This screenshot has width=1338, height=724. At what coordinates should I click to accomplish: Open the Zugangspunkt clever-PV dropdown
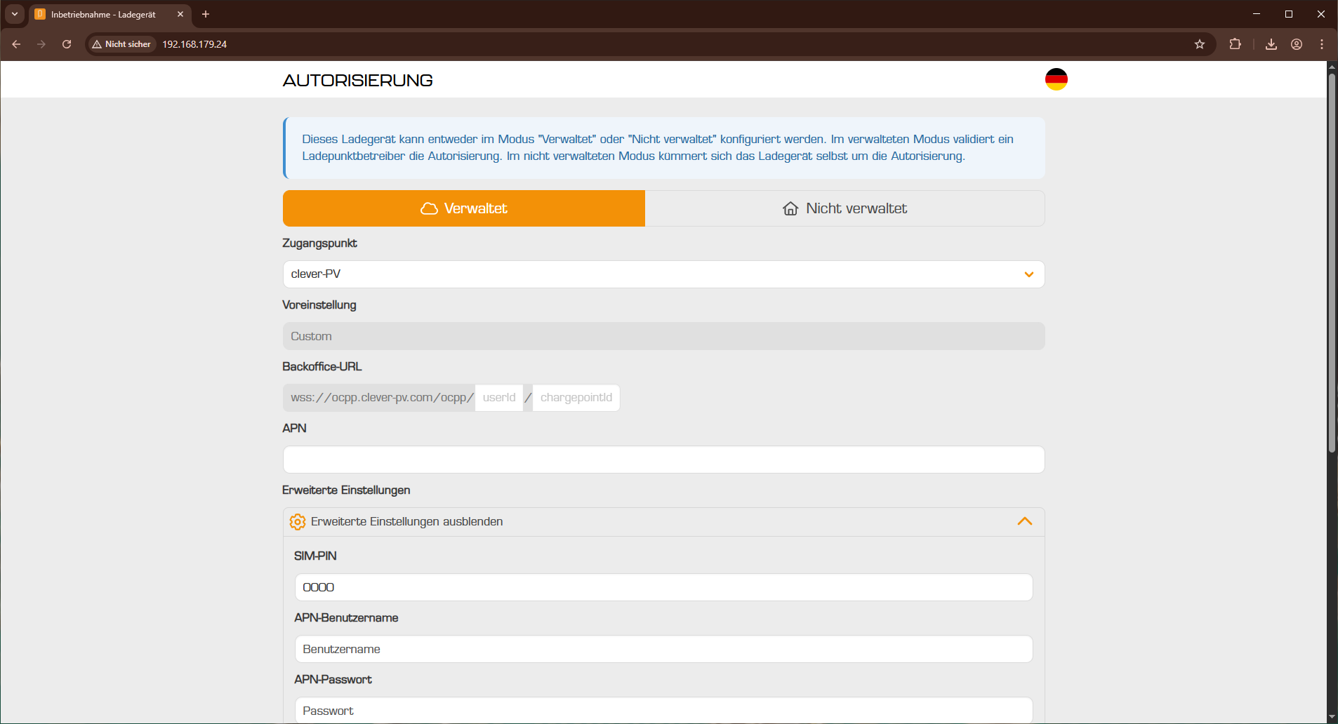coord(663,274)
